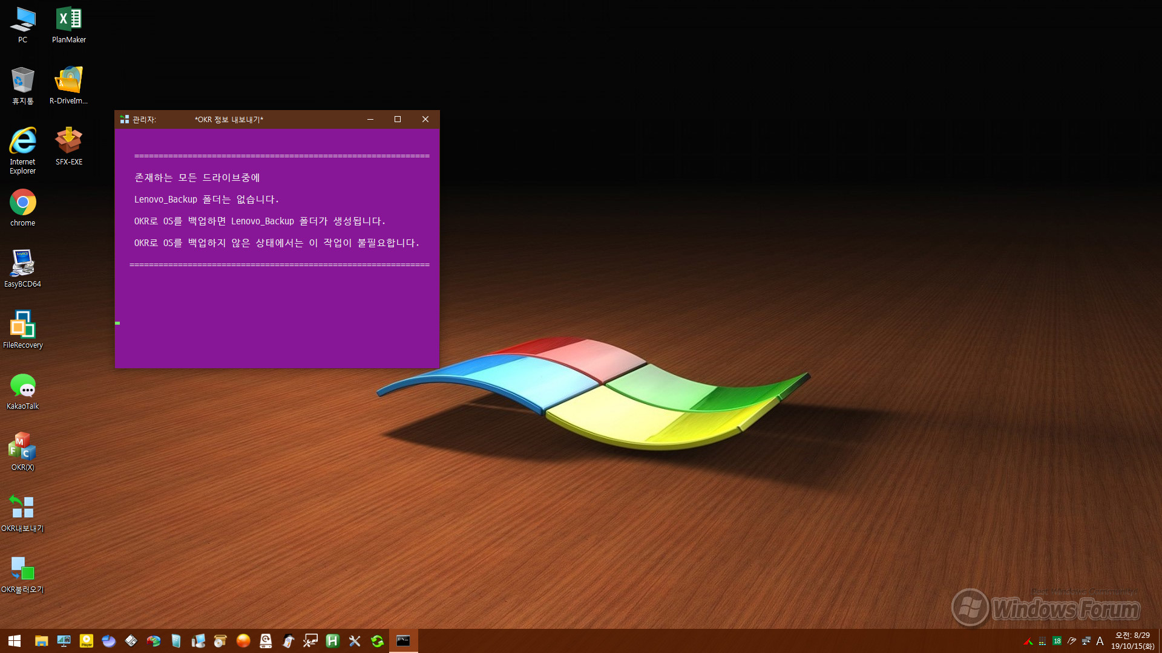Select the Internet Explorer desktop icon

22,151
